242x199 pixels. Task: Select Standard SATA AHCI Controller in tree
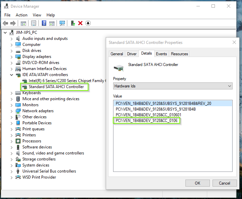point(56,87)
